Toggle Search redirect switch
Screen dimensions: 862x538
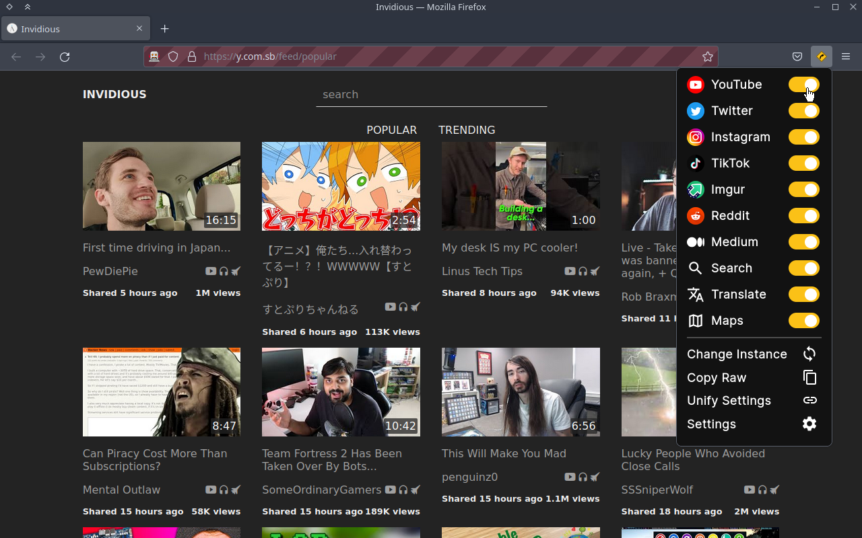(x=804, y=268)
